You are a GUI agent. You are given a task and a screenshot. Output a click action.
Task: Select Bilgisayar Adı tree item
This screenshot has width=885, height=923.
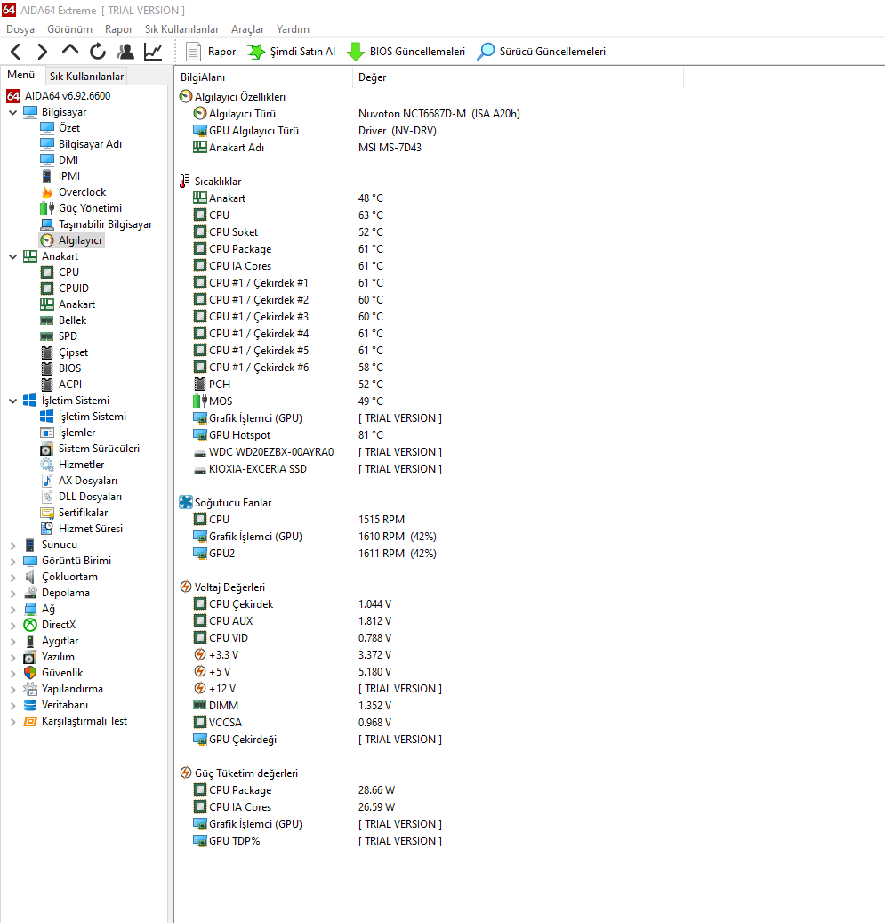81,144
